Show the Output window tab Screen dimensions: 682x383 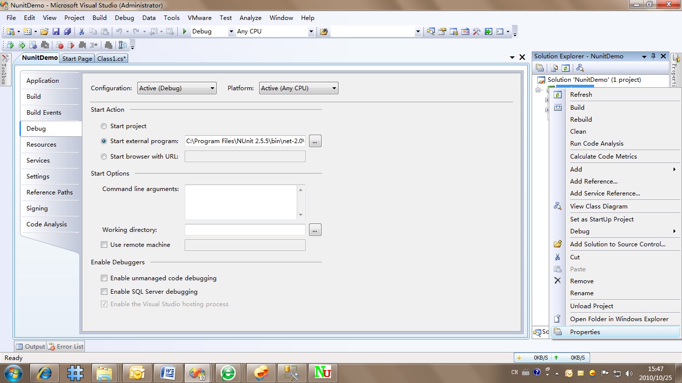(30, 346)
